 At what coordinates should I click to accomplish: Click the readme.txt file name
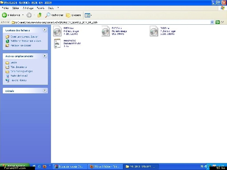click(70, 41)
